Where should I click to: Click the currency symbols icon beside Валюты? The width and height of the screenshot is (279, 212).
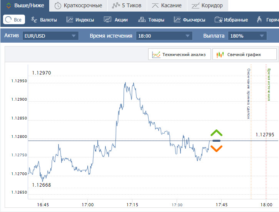pos(34,20)
